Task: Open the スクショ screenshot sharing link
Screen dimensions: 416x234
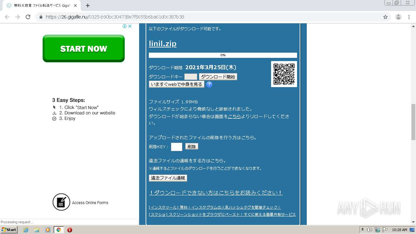Action: tap(222, 214)
